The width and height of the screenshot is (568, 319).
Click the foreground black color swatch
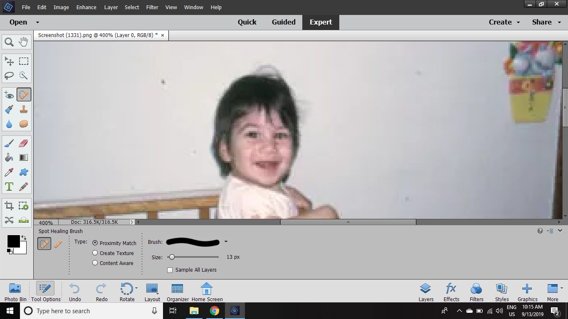tap(13, 241)
